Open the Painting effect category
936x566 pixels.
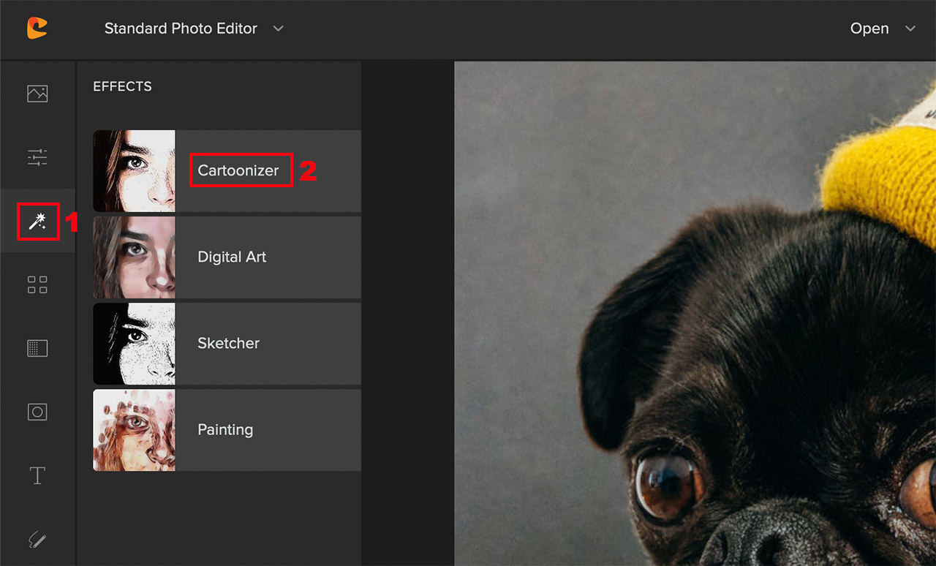(225, 429)
